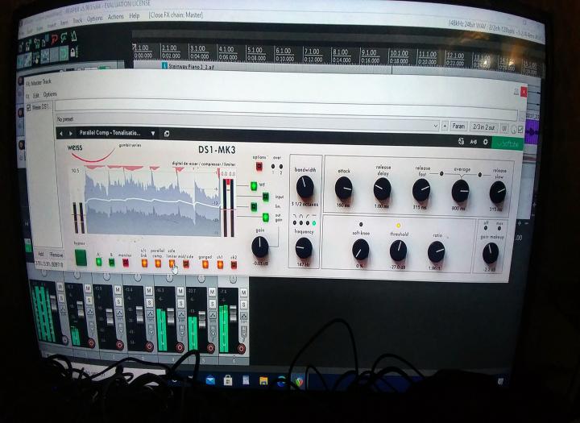
Task: Click the preset save/copy icon beside the dropdown
Action: tap(167, 134)
